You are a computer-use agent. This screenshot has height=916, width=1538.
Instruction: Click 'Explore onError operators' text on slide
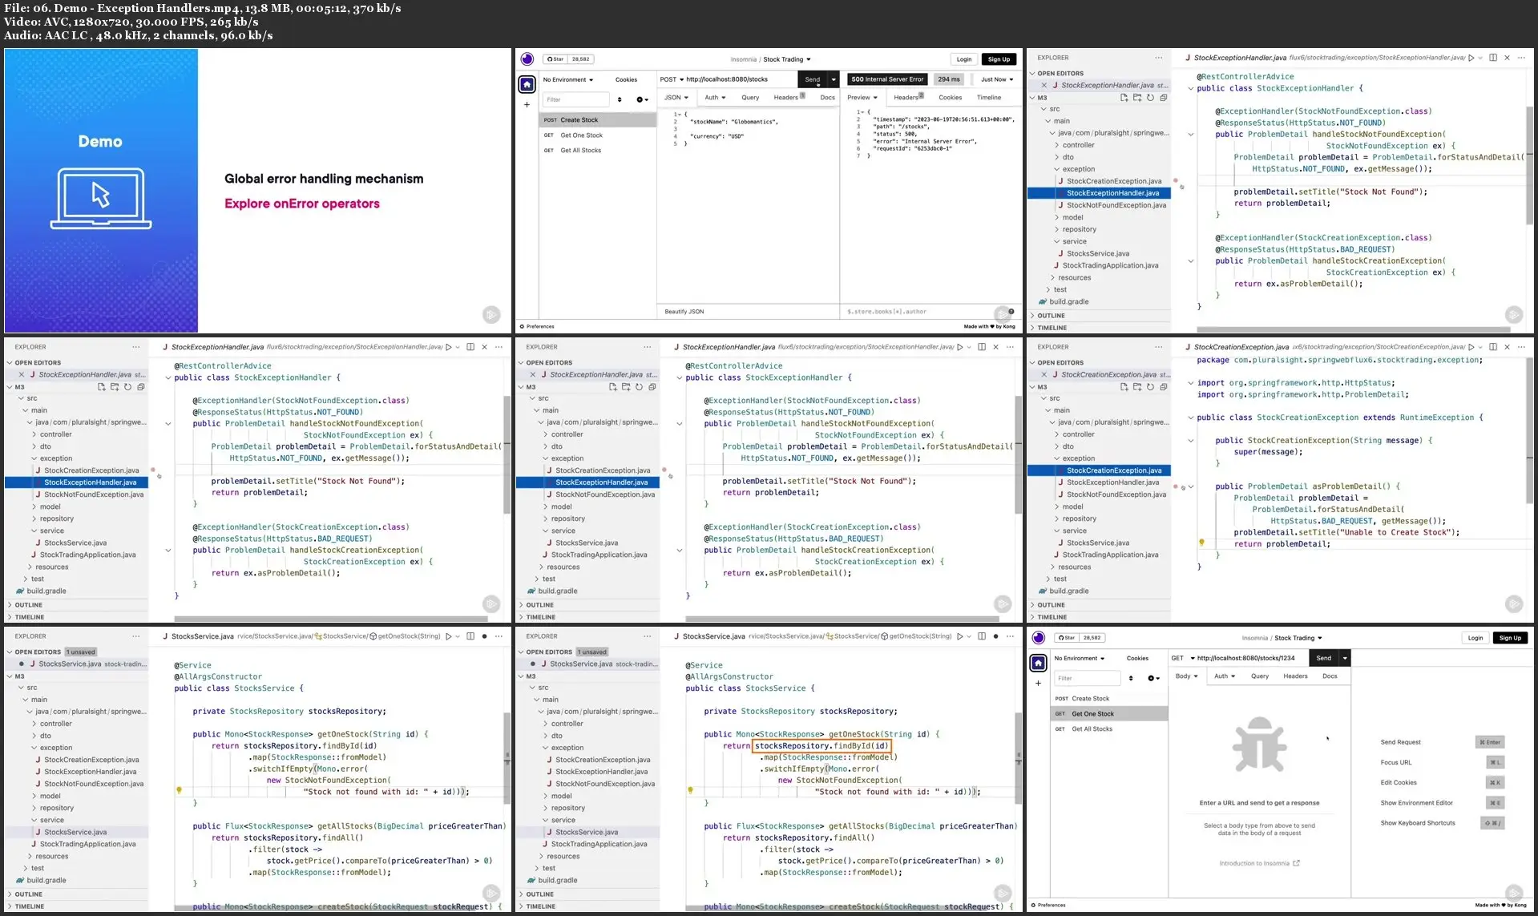(x=302, y=204)
